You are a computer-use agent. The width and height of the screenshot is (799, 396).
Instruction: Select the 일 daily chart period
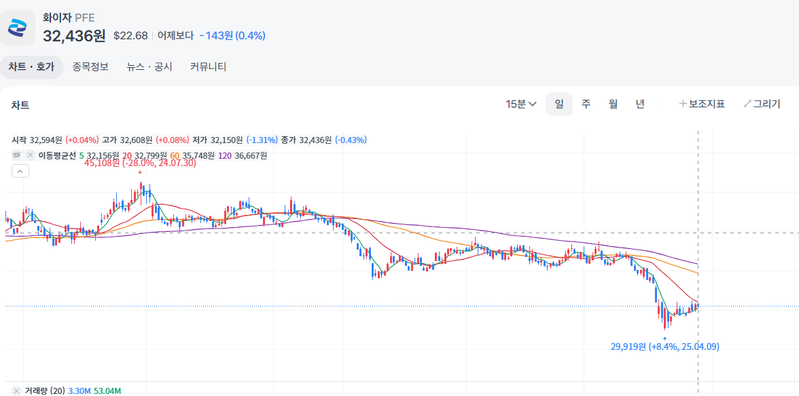point(559,104)
